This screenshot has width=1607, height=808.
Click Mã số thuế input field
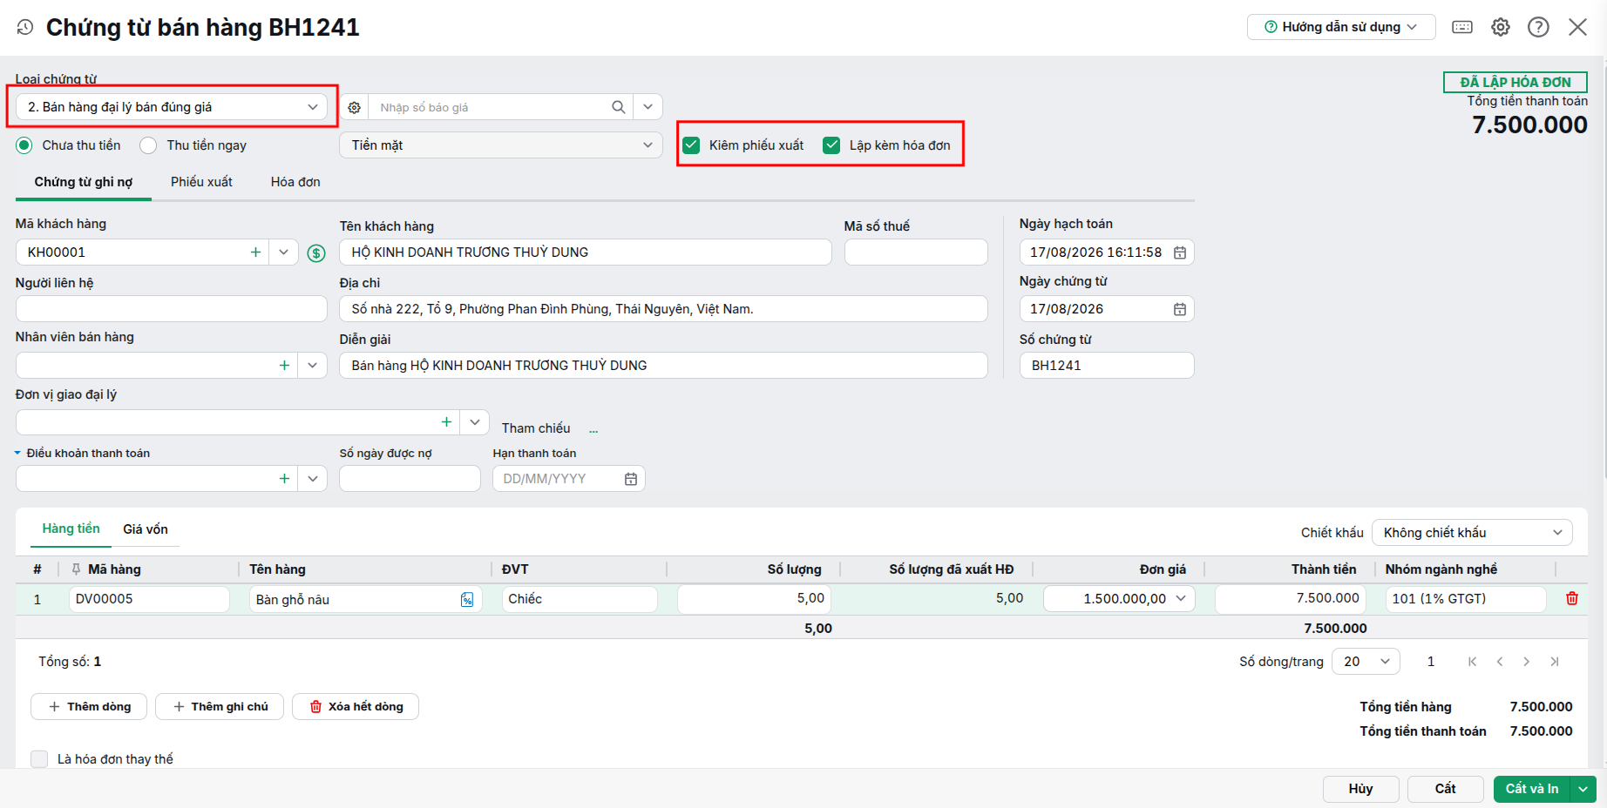click(916, 252)
